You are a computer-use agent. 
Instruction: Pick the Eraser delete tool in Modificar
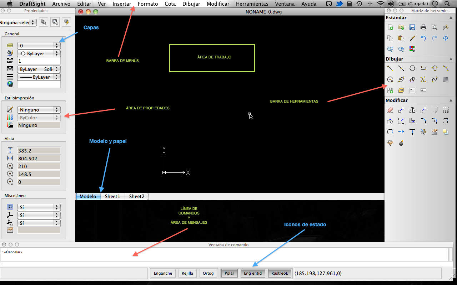point(390,110)
